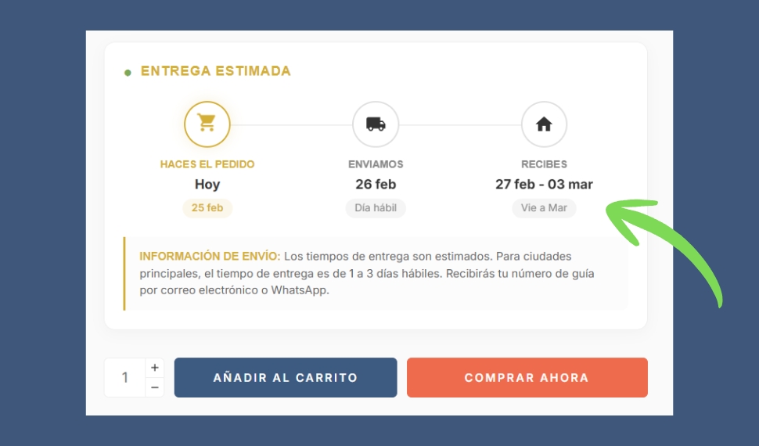759x446 pixels.
Task: Click the Información de envío notice
Action: (376, 273)
